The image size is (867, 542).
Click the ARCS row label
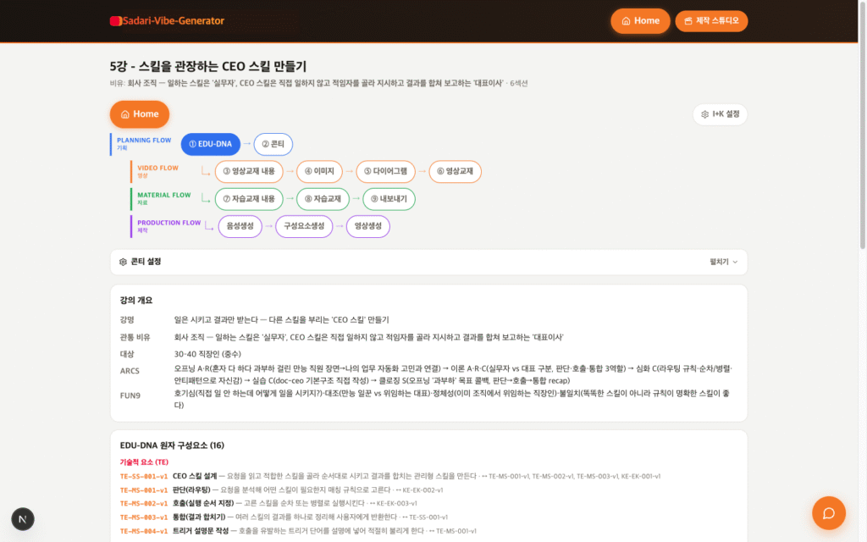[x=130, y=371]
